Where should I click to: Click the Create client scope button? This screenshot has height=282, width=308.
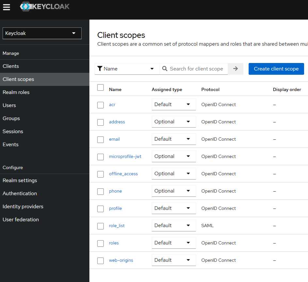[x=276, y=69]
